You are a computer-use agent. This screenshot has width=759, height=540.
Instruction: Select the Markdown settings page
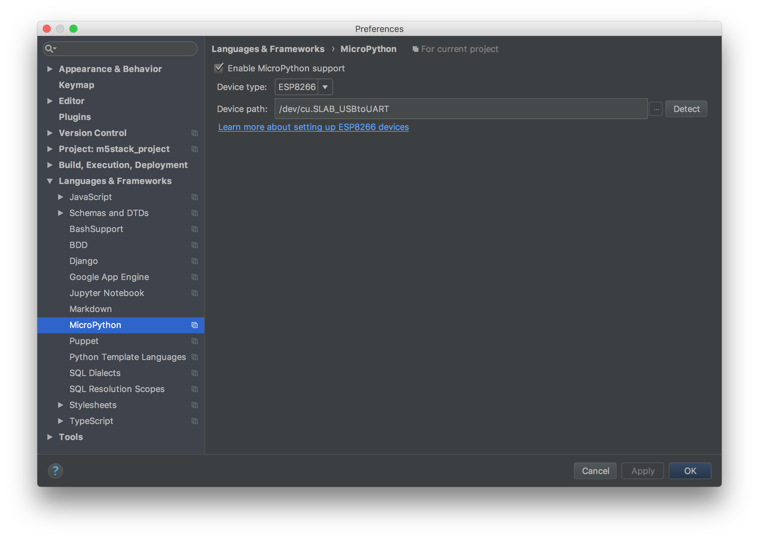[x=90, y=309]
